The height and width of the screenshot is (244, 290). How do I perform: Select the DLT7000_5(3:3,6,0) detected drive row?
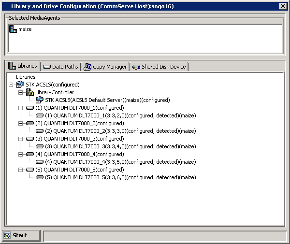120,177
